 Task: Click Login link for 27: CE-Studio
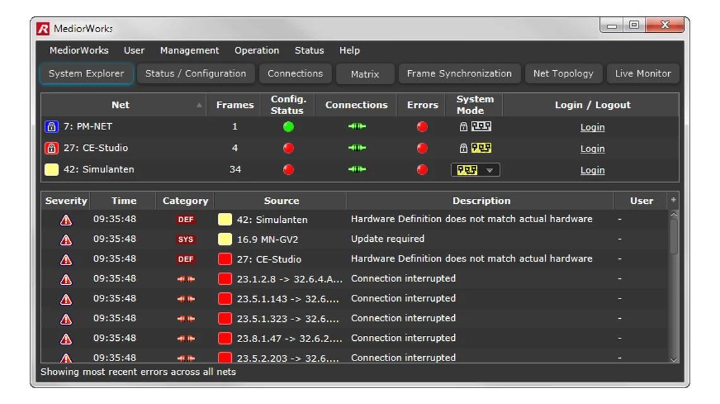(592, 149)
